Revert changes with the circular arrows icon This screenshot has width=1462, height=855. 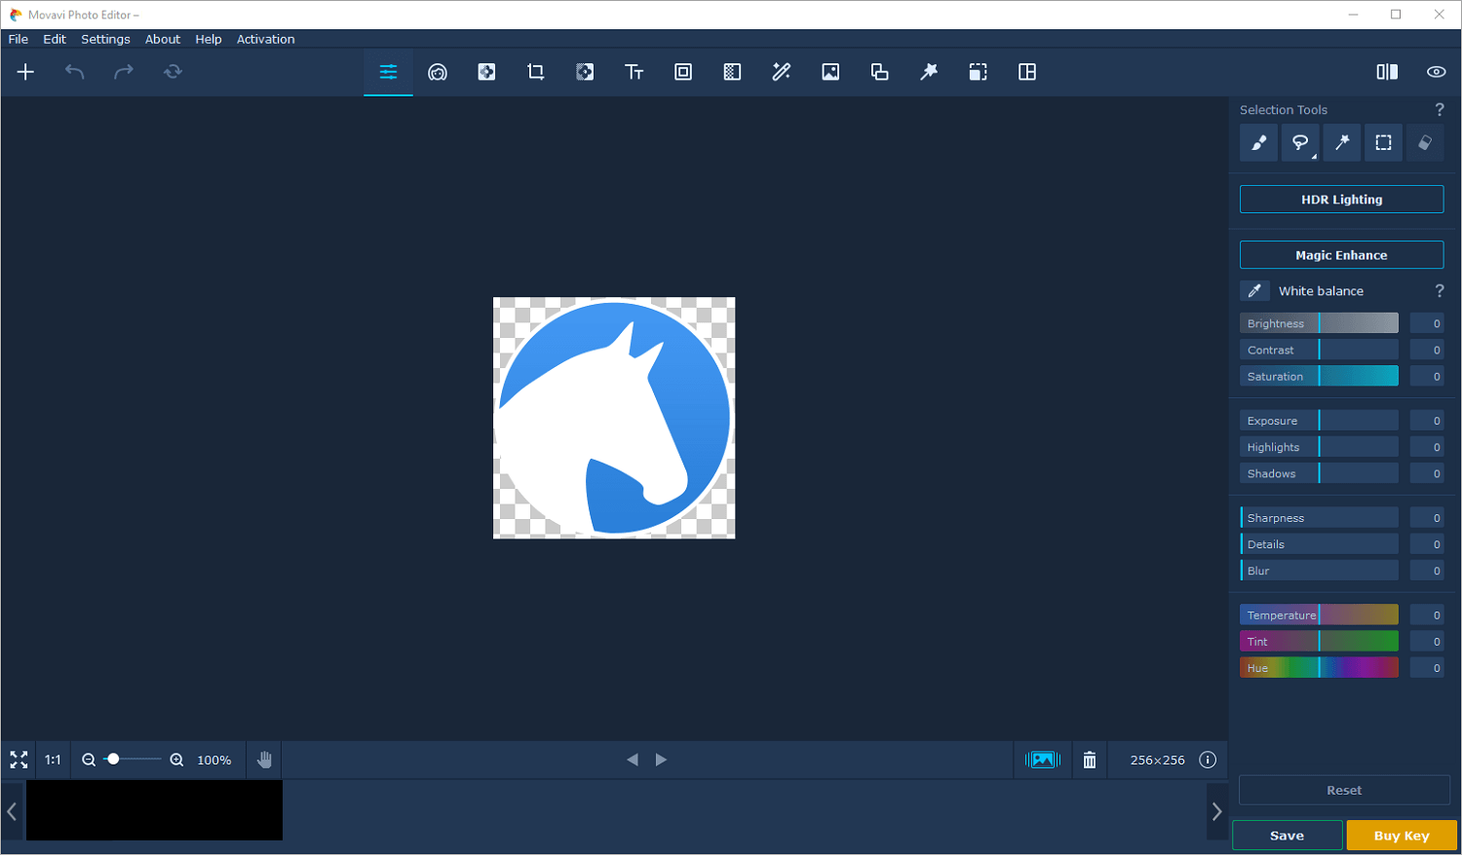[x=173, y=72]
